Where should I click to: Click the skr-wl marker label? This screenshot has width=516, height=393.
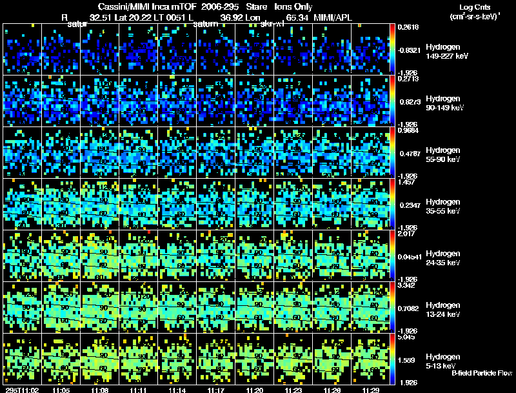[272, 24]
